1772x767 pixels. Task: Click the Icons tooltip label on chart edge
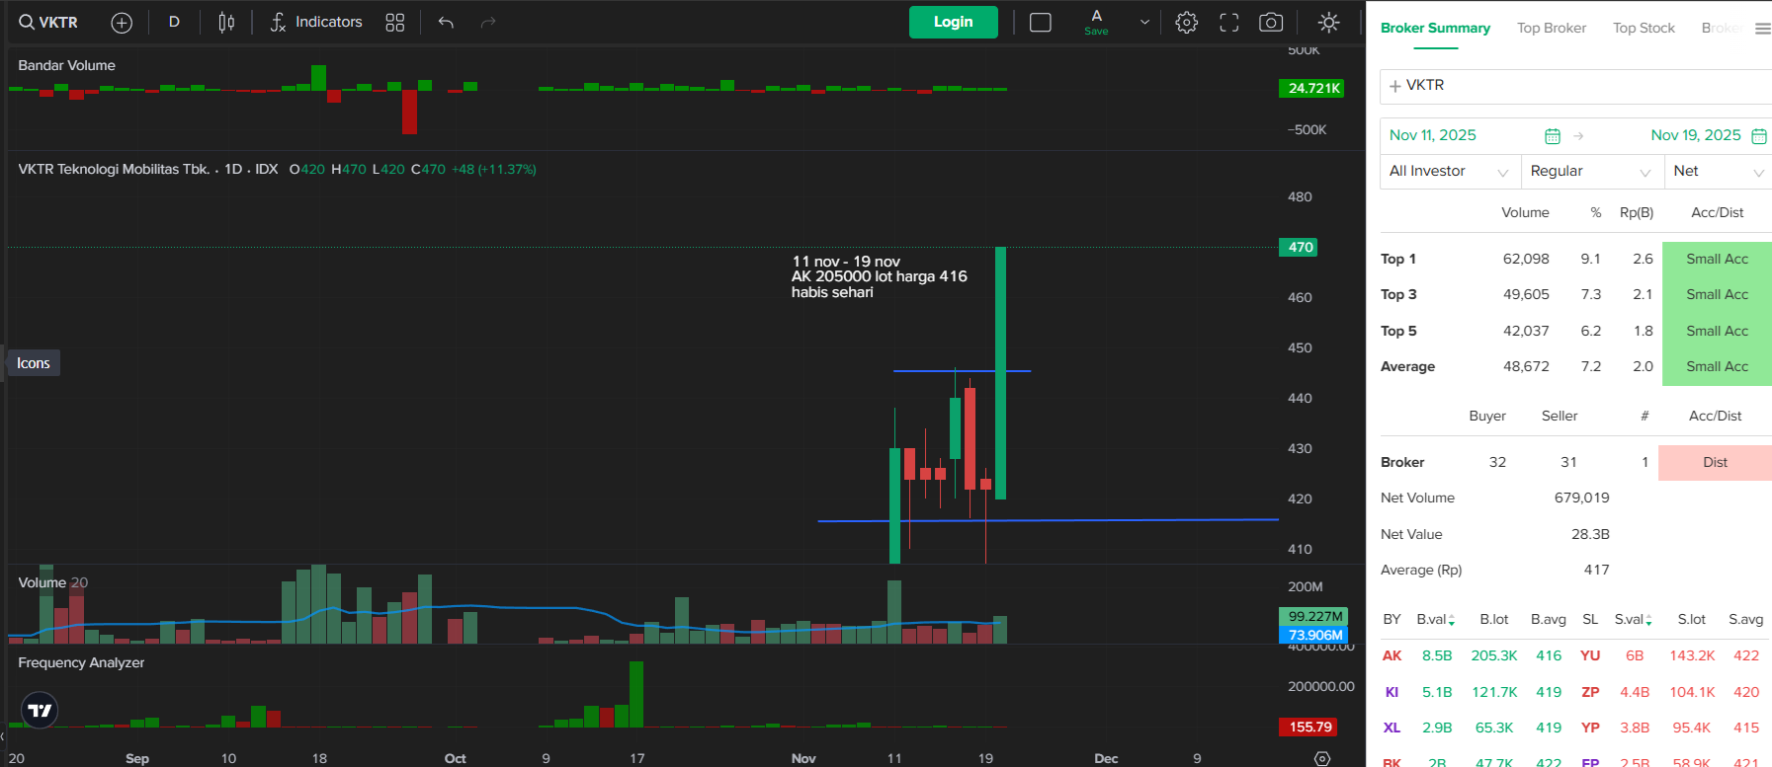coord(34,363)
